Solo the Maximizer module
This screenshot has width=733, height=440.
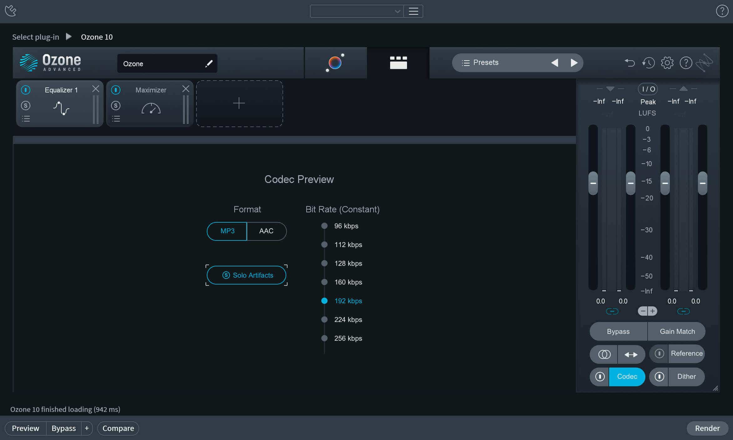(116, 106)
